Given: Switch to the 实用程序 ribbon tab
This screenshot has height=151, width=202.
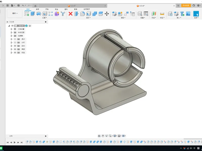Looking at the screenshot, I should pos(87,9).
